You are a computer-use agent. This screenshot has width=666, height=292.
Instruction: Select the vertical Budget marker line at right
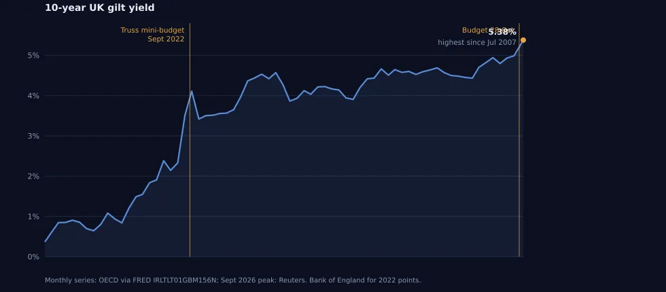(519, 140)
